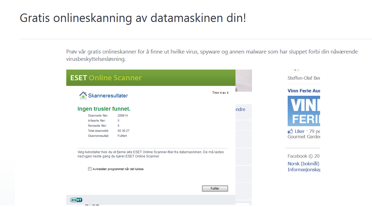The height and width of the screenshot is (207, 372).
Task: Click the Trinn 4 av 4 text
Action: (x=220, y=93)
